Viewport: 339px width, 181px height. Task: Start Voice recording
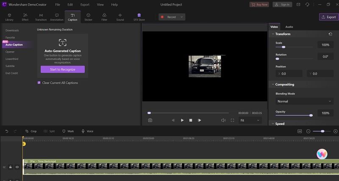pyautogui.click(x=87, y=131)
